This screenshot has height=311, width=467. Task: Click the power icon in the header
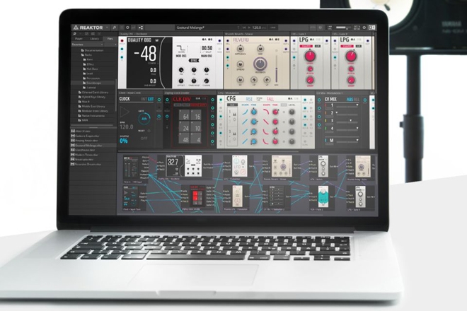364,28
